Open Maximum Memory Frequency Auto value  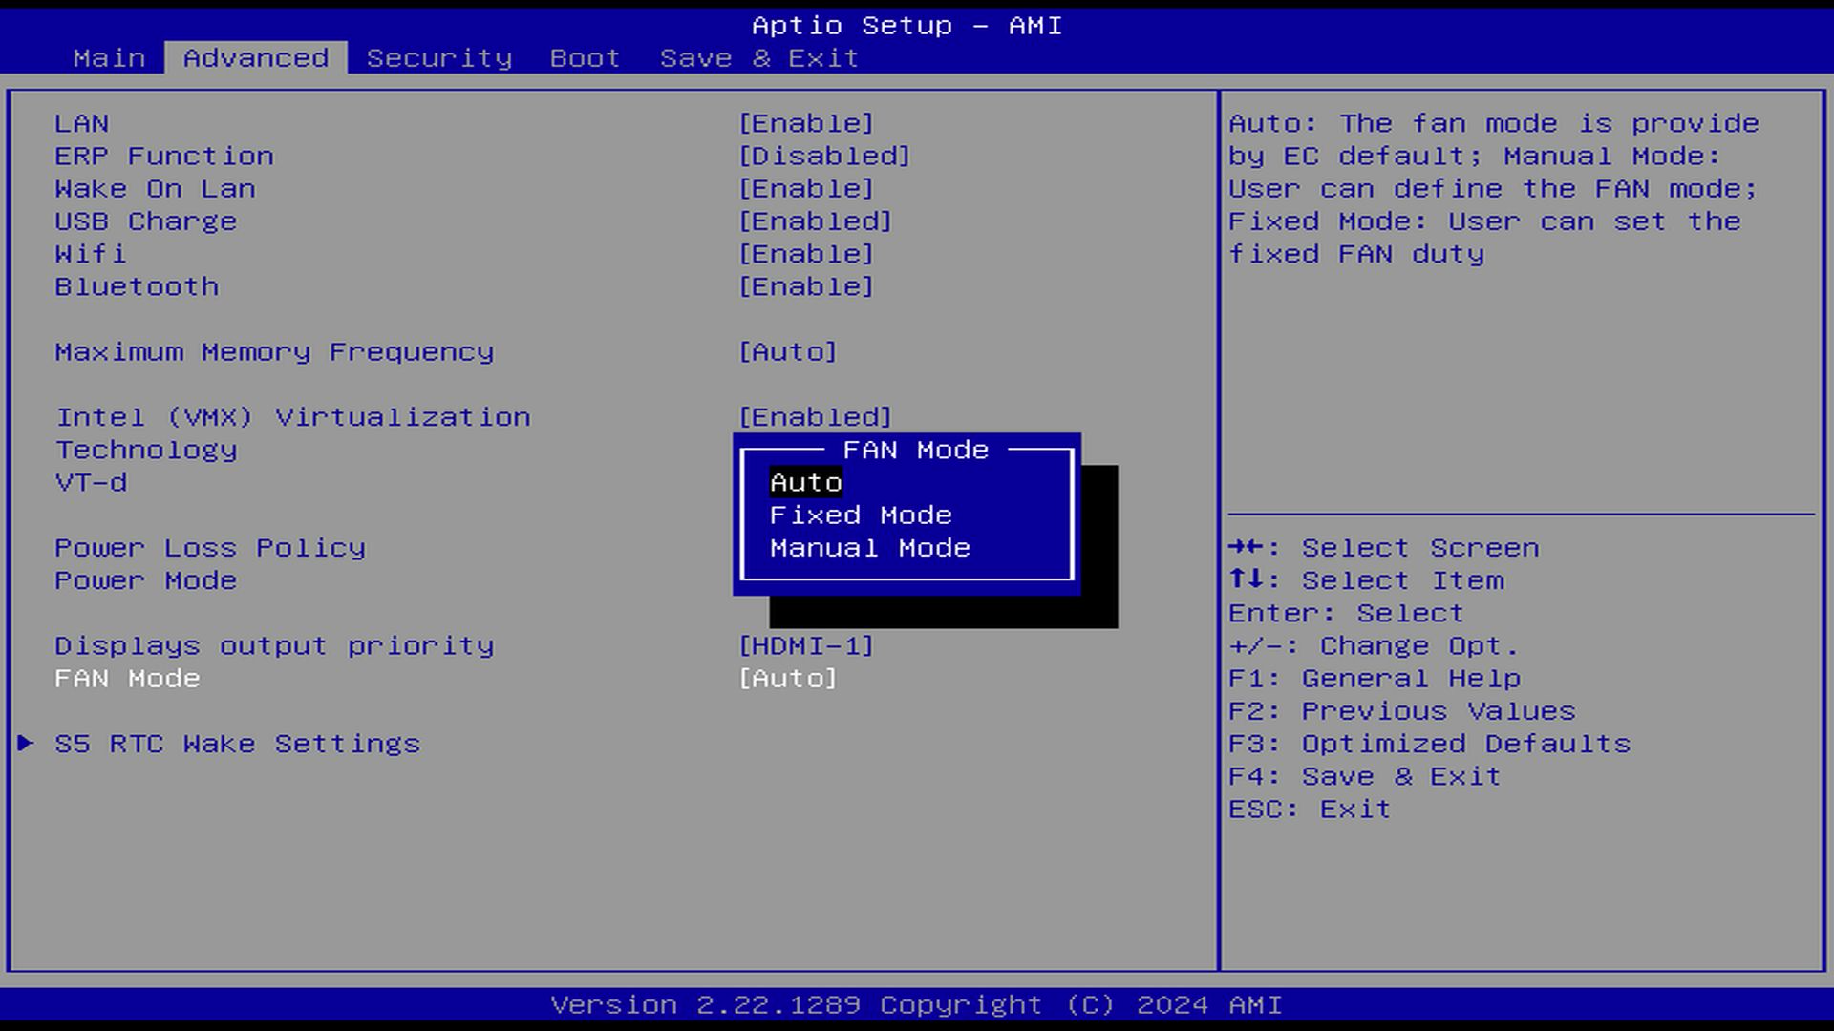point(787,352)
